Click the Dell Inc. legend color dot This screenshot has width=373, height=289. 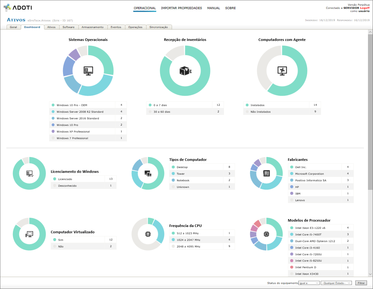292,167
